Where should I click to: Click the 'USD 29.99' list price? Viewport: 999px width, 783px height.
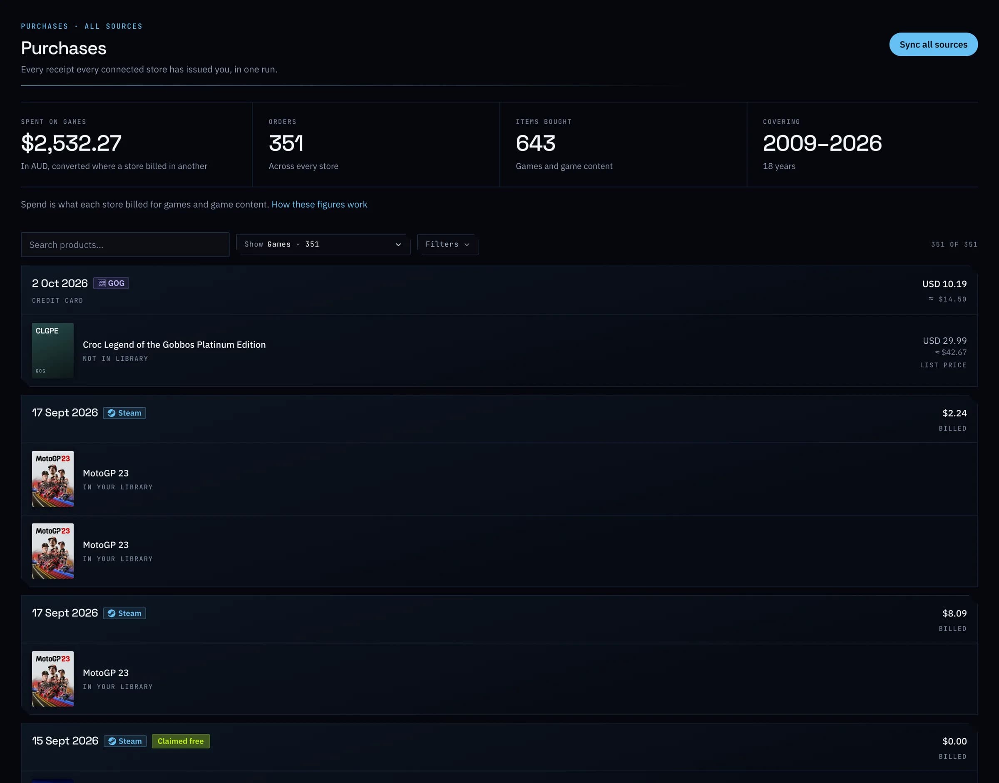click(x=944, y=341)
